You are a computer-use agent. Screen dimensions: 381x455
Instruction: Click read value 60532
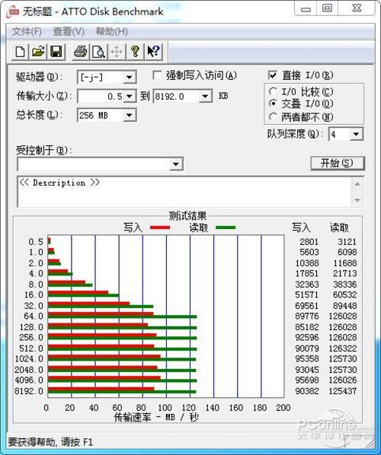click(x=345, y=294)
